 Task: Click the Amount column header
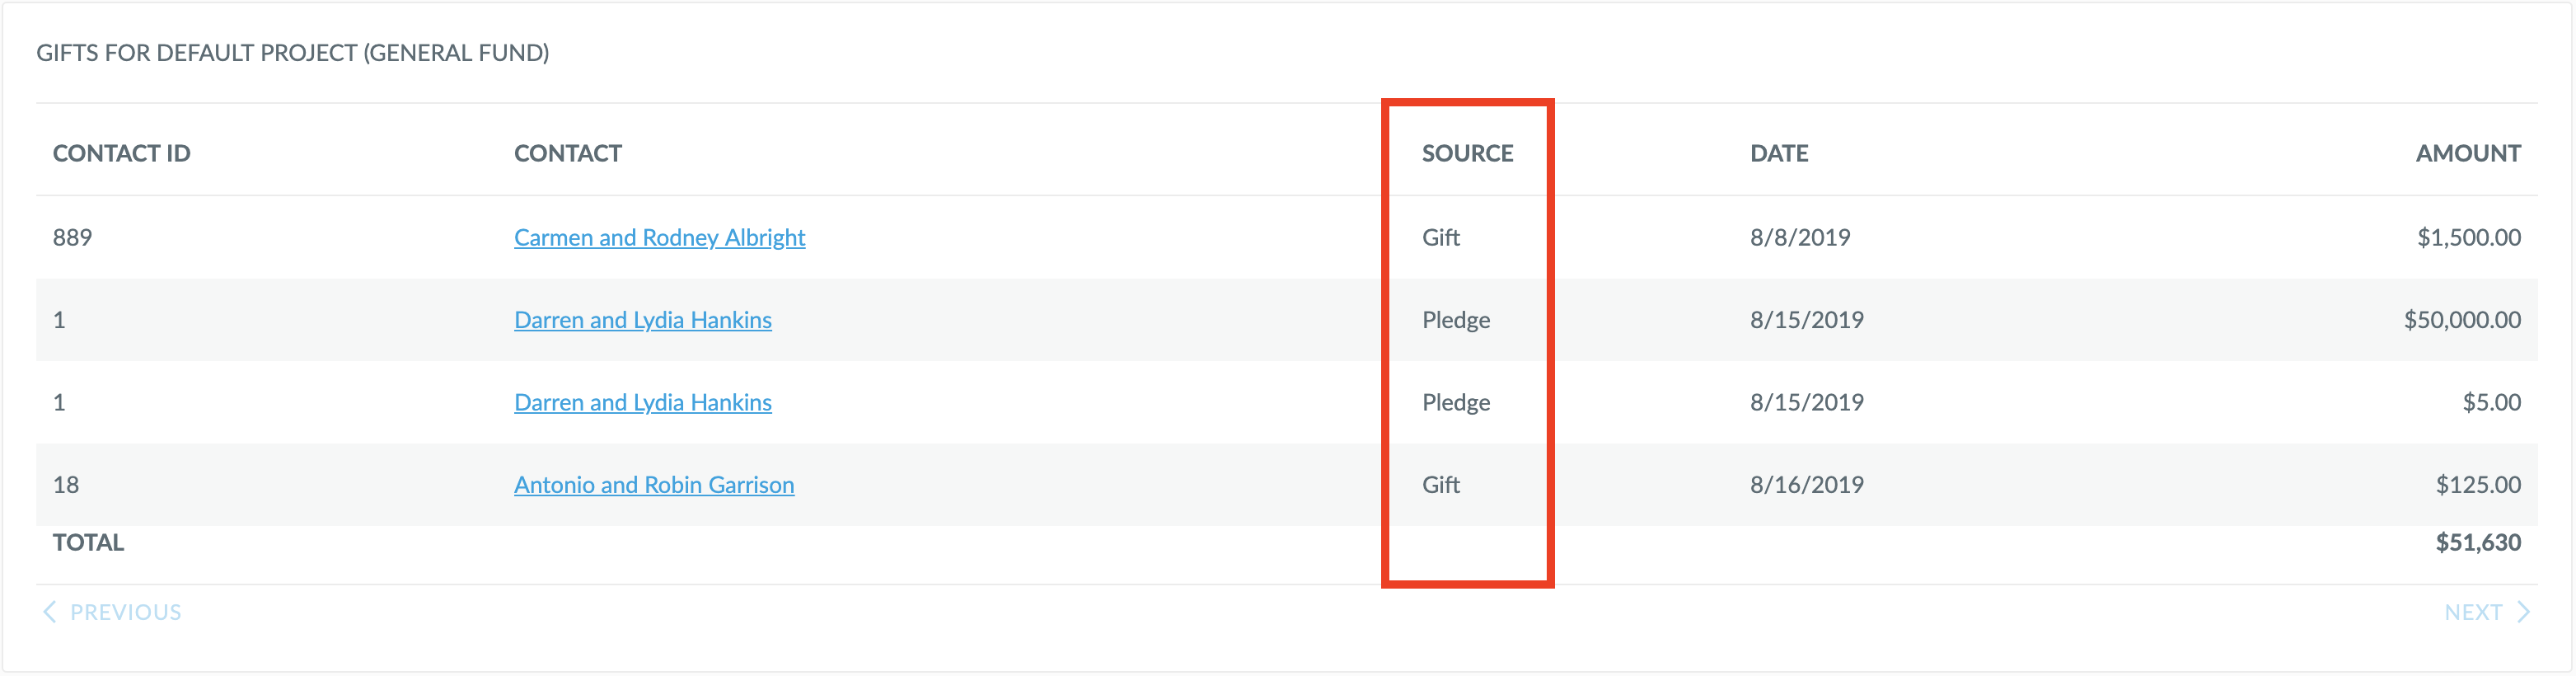point(2468,153)
